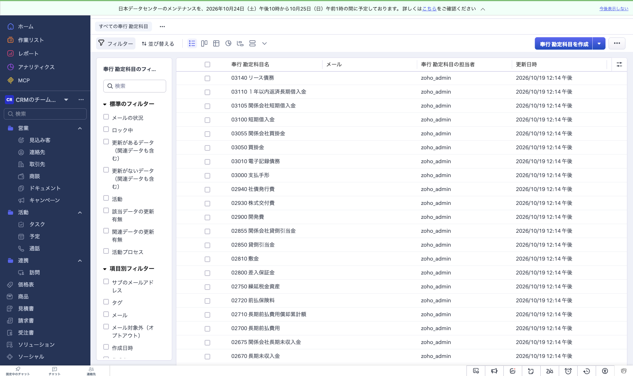
Task: Enable タグ filter checkbox
Action: [x=106, y=302]
